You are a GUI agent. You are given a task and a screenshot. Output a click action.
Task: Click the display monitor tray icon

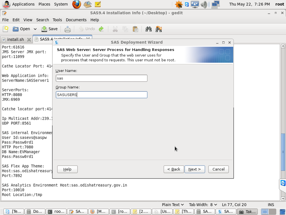(x=195, y=4)
